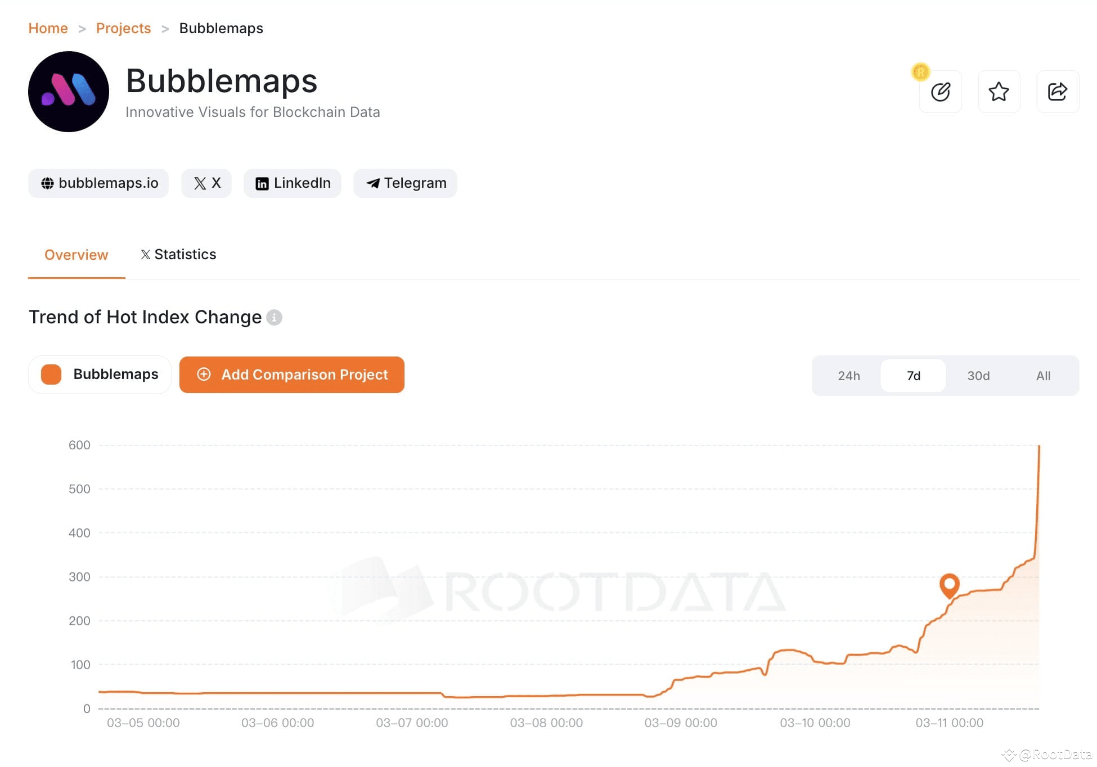Select the 30d time range
The width and height of the screenshot is (1097, 767).
[x=978, y=375]
